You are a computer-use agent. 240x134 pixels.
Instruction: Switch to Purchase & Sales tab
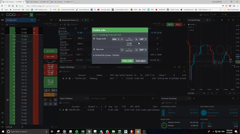[x=98, y=99]
